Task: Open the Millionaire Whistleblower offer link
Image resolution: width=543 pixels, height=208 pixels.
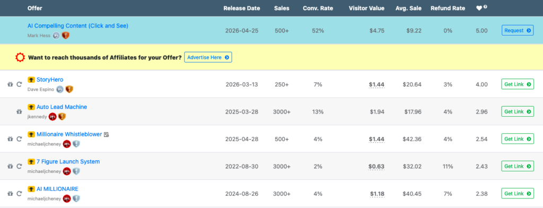Action: [x=69, y=134]
